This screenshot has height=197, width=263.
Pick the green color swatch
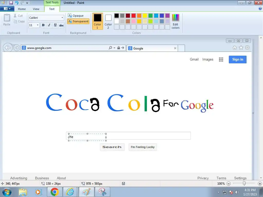[151, 16]
